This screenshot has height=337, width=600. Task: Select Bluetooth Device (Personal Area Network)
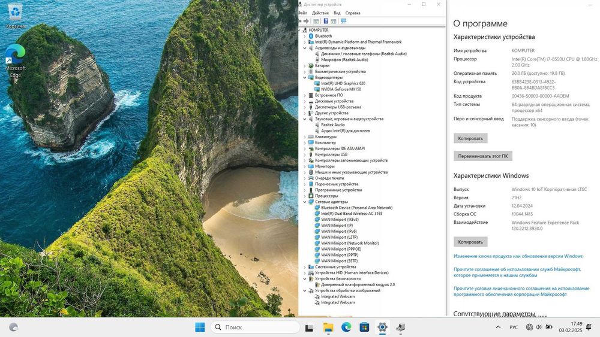(356, 208)
